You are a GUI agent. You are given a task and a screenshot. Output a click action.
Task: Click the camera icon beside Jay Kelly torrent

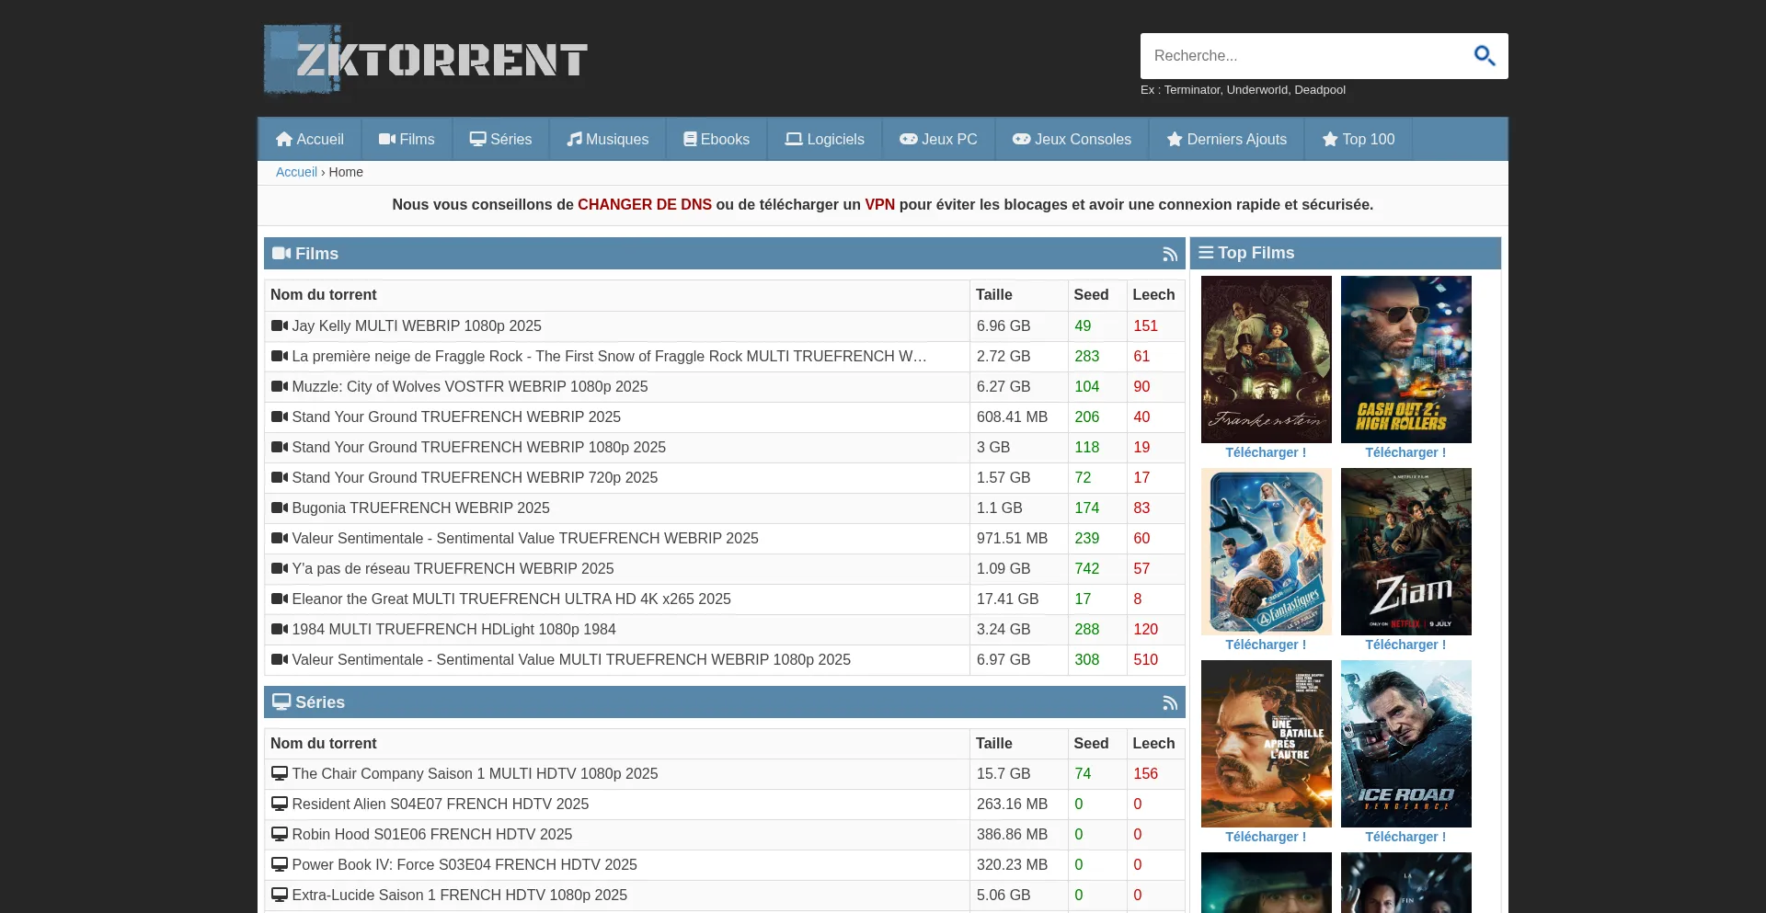click(x=280, y=325)
